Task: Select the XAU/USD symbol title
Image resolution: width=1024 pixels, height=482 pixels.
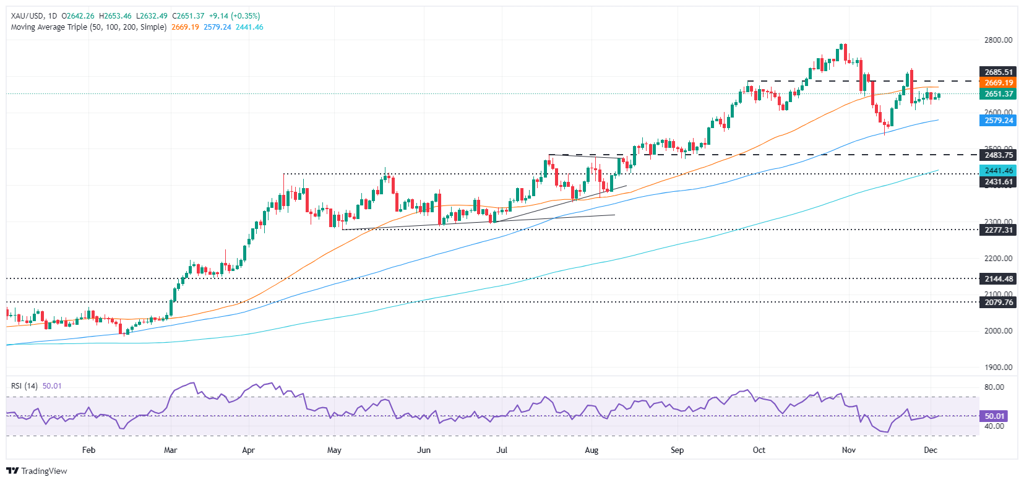Action: [x=27, y=16]
